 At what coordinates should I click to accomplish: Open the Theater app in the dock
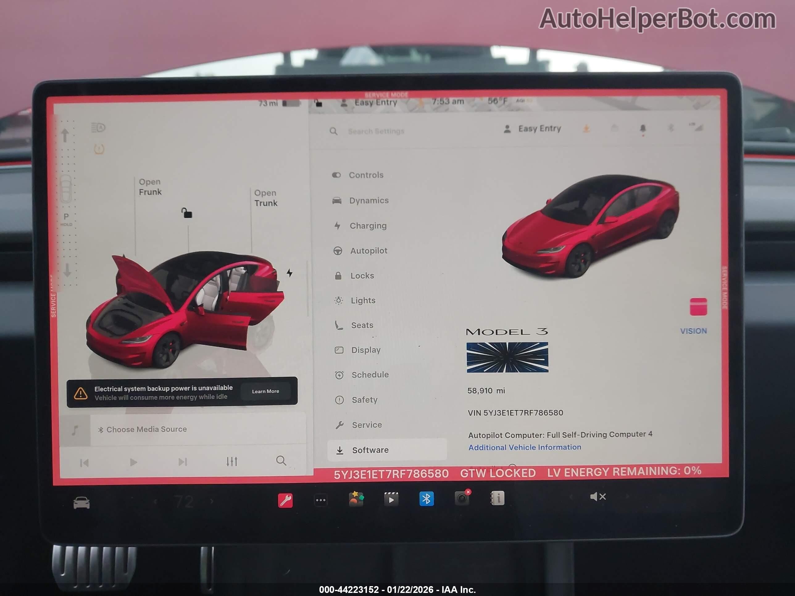(x=391, y=499)
